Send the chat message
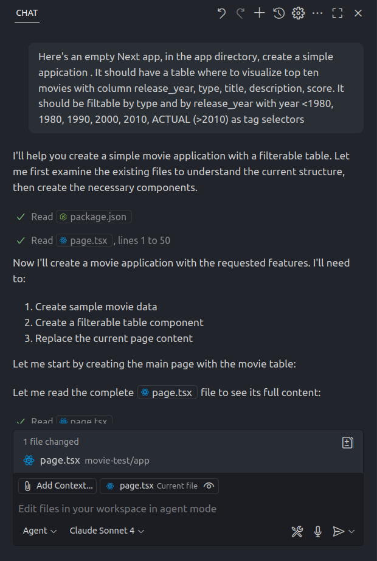 click(x=338, y=531)
